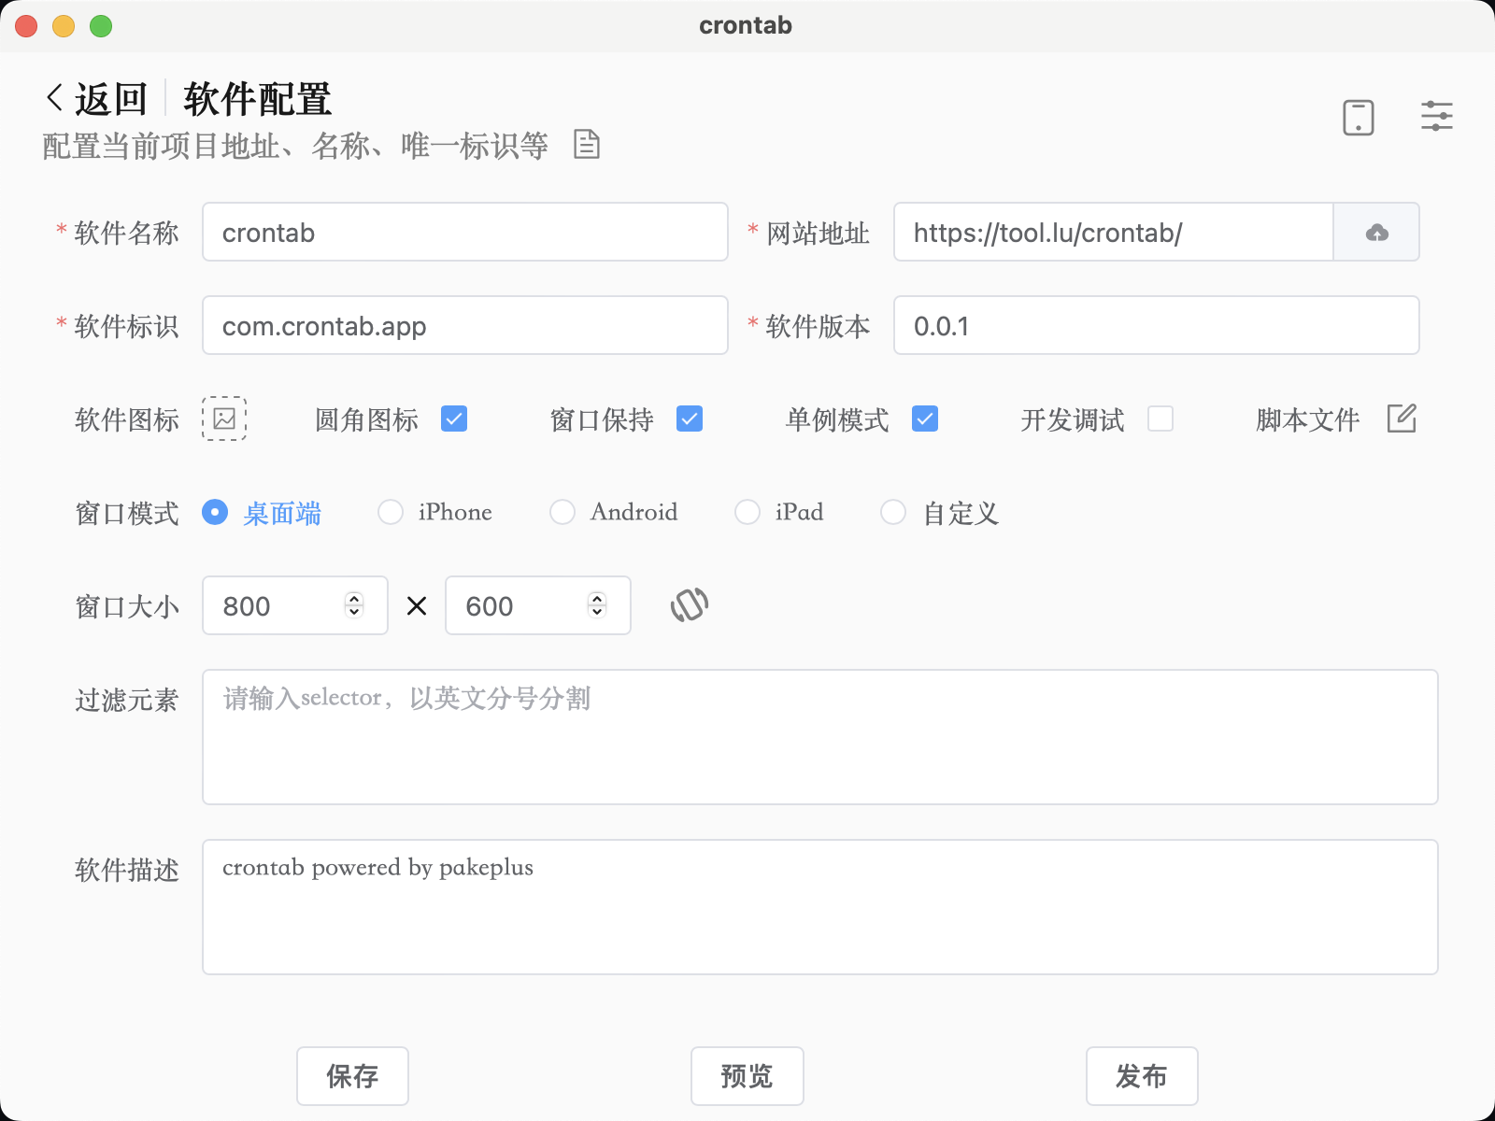Click the back arrow next to 返回

point(55,98)
